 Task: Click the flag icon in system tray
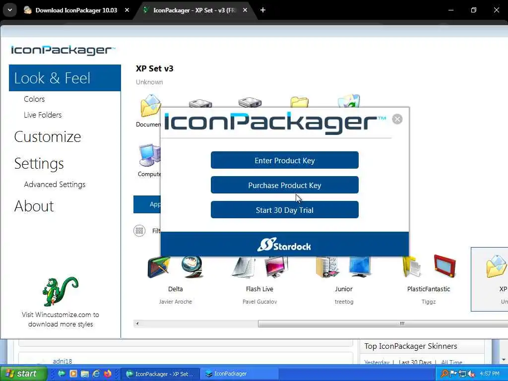pos(453,374)
